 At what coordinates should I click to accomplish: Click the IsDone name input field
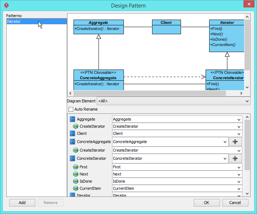(177, 181)
